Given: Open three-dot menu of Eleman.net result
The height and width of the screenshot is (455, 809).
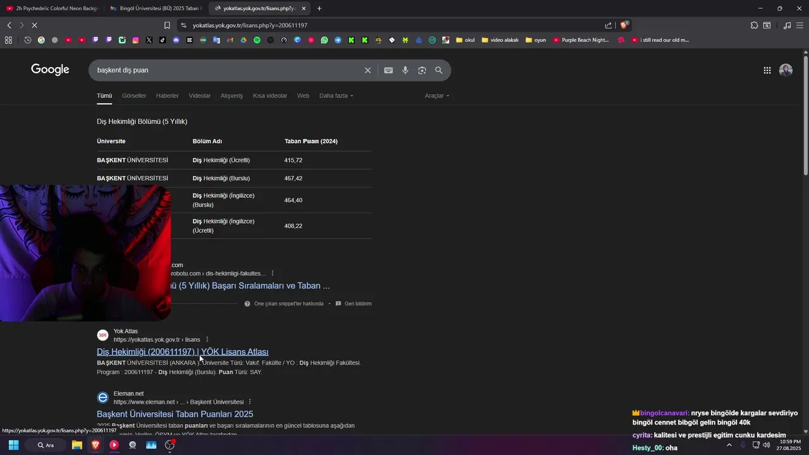Looking at the screenshot, I should 250,402.
